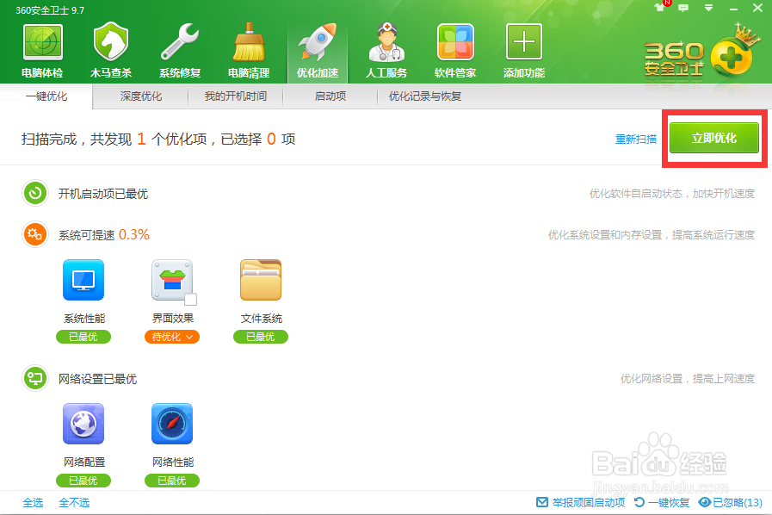Click the 开机启动项 green circle icon
The image size is (772, 515).
tap(35, 193)
